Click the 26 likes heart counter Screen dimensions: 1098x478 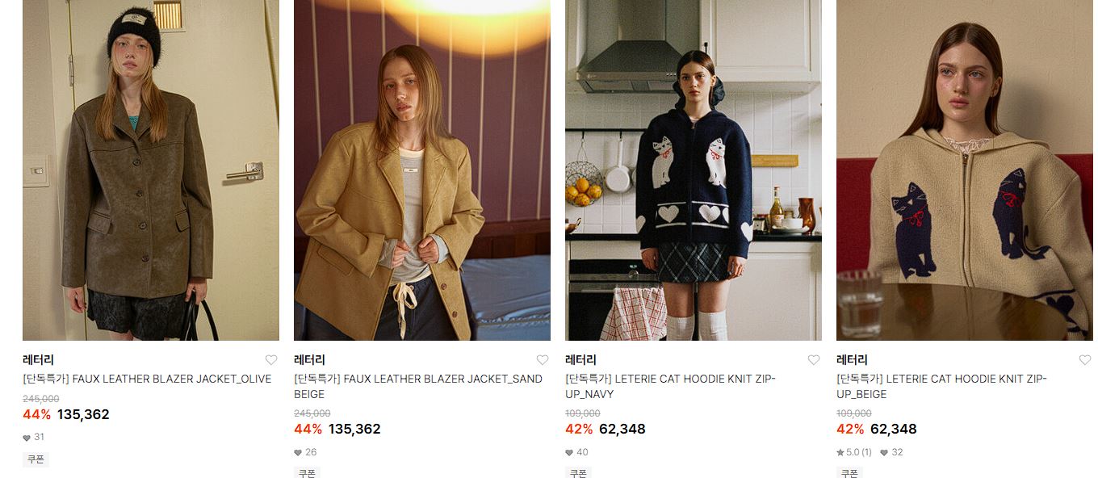[x=305, y=452]
